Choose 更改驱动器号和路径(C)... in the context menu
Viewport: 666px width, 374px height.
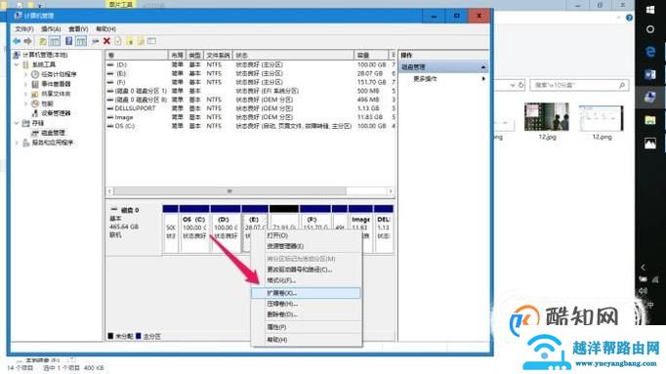click(306, 270)
